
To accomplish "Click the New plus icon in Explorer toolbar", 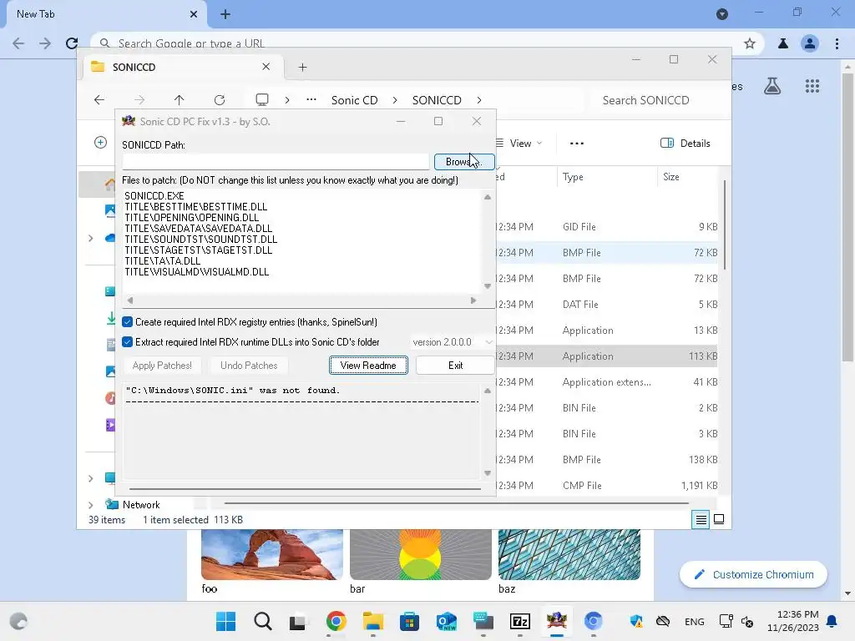I will [x=100, y=143].
